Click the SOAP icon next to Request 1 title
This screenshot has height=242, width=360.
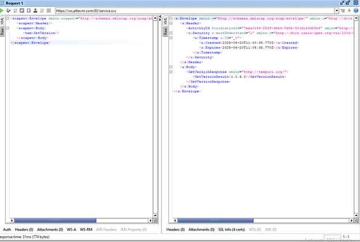click(x=3, y=3)
